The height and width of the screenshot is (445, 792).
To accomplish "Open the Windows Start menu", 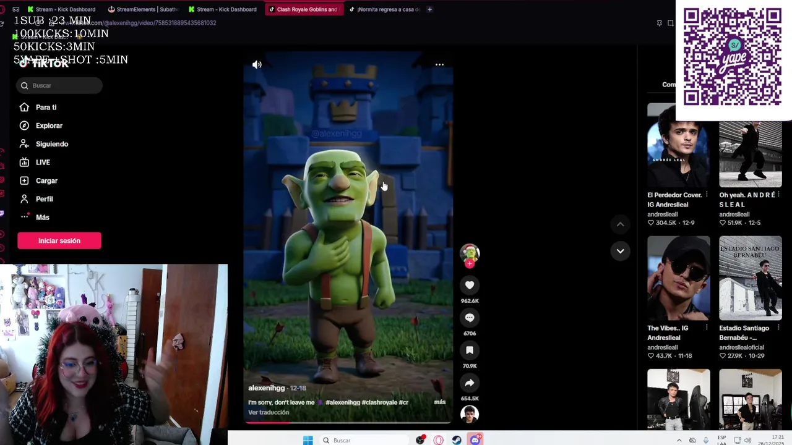I will tap(308, 440).
